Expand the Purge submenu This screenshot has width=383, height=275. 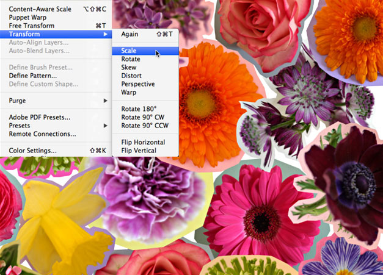(56, 101)
